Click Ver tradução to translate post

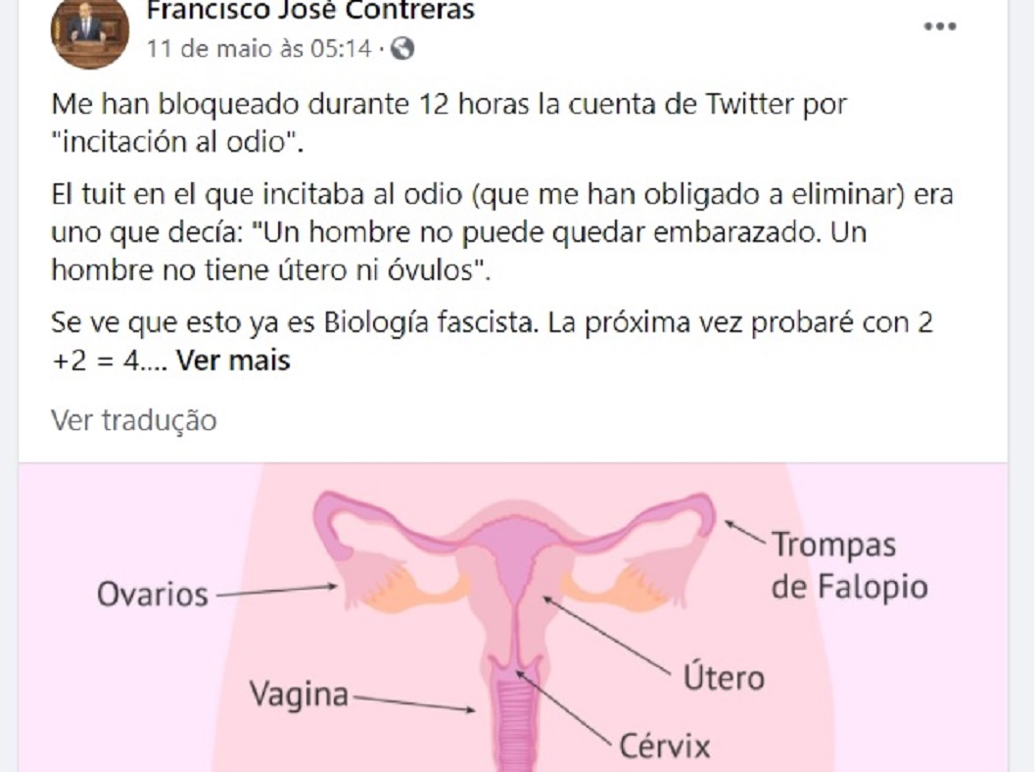134,420
